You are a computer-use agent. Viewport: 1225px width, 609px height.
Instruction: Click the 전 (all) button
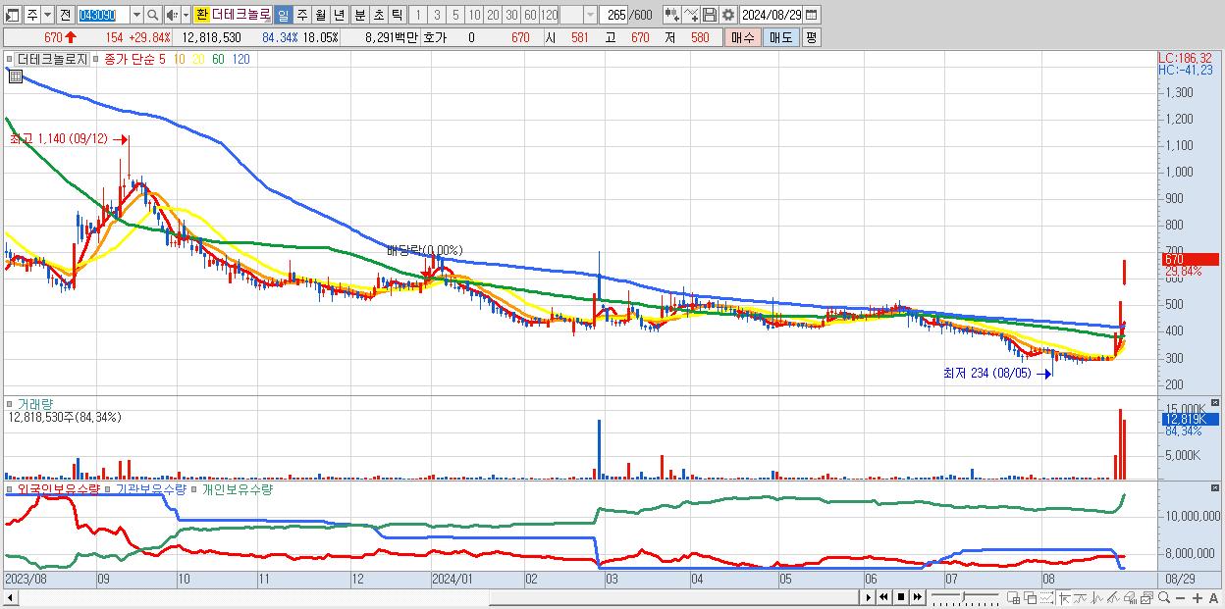65,15
